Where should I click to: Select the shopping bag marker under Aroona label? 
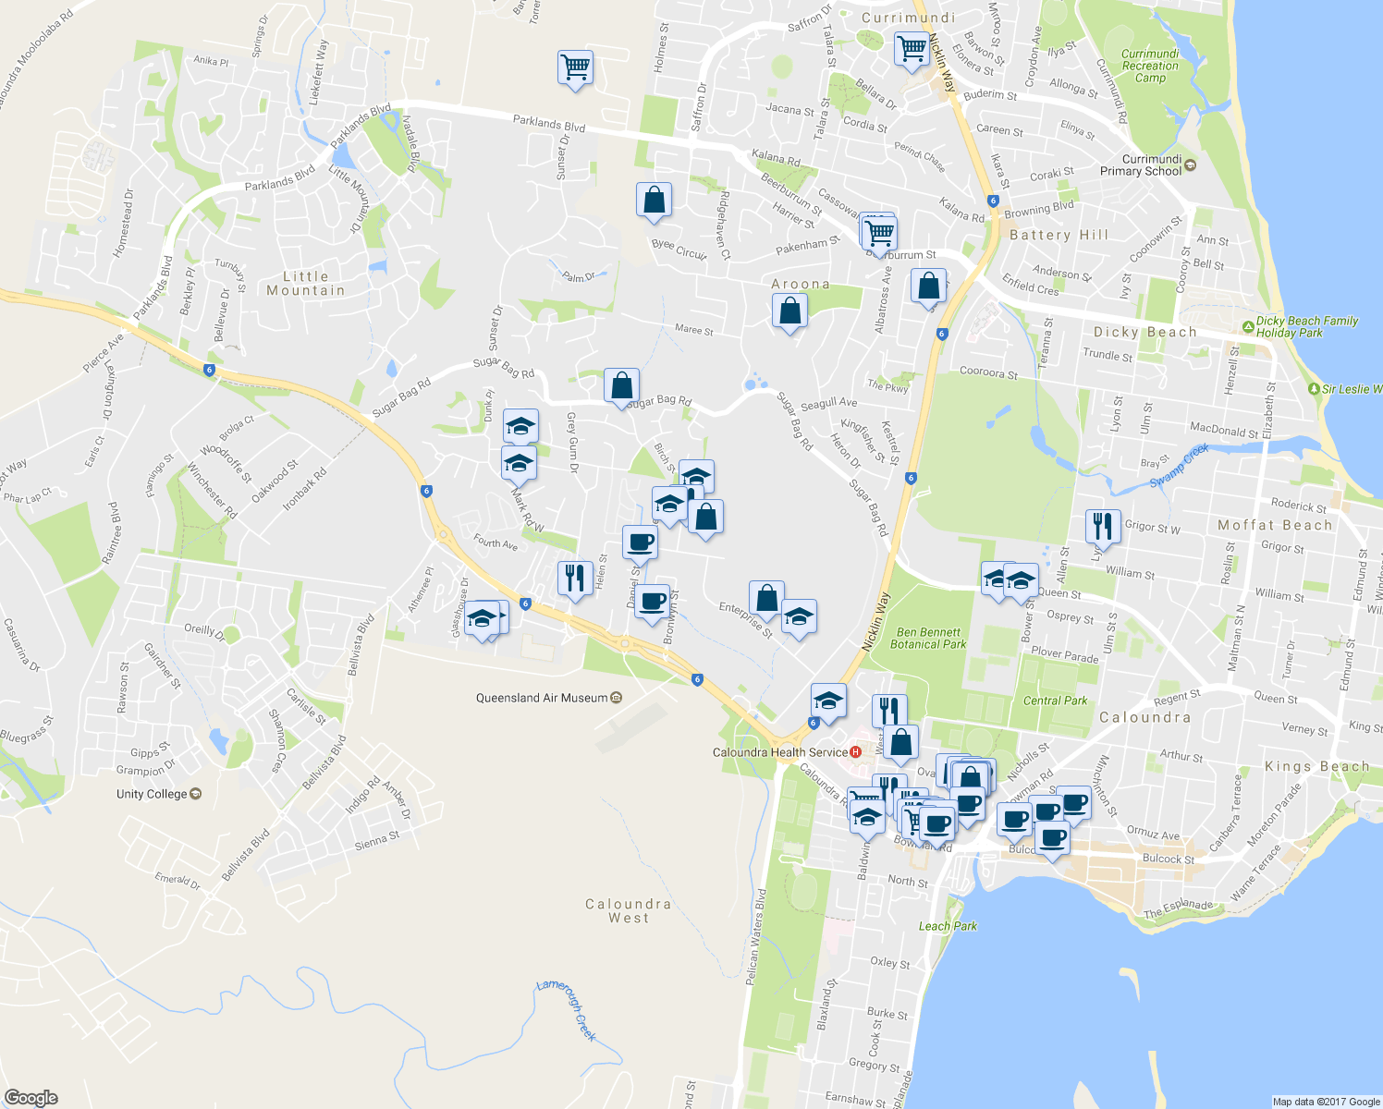[789, 312]
